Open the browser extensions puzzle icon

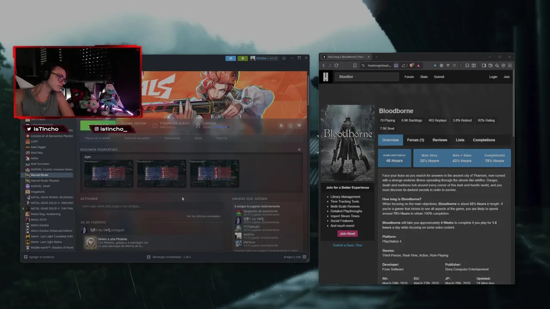tap(467, 65)
